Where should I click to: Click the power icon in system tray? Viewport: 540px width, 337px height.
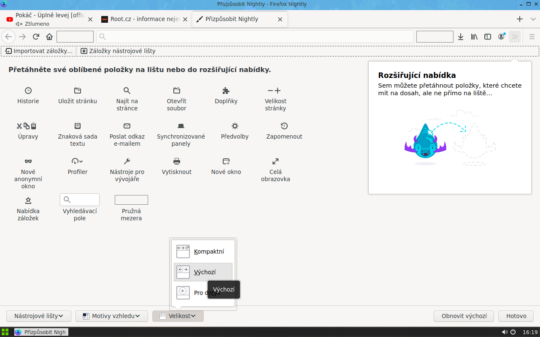513,332
